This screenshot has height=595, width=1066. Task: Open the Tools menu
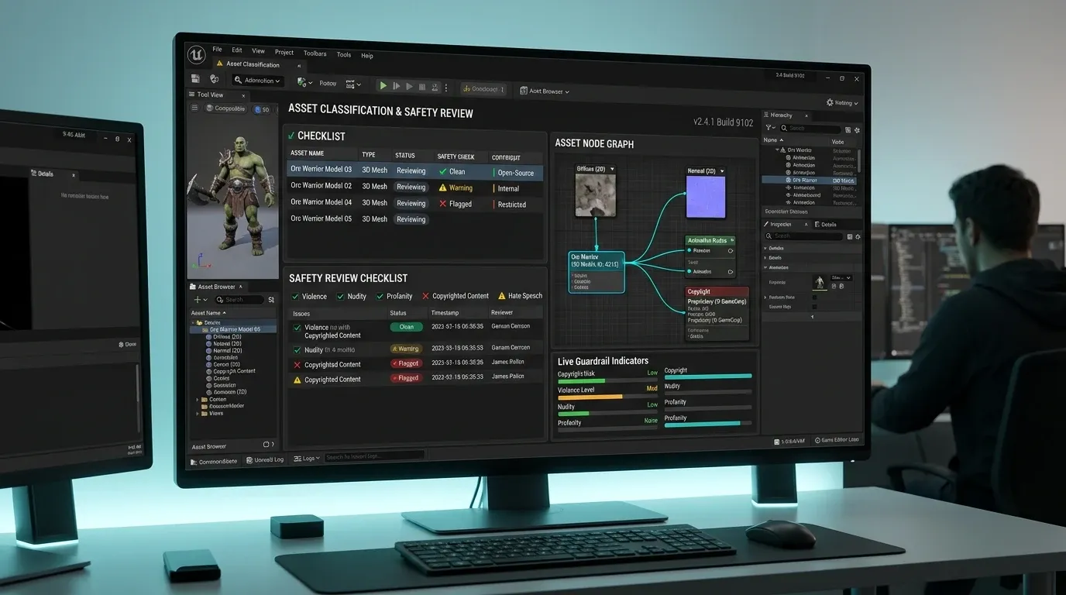click(344, 55)
